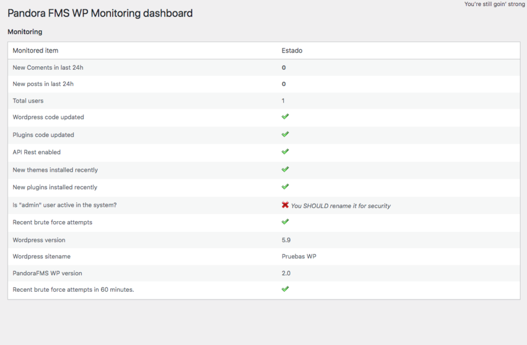
Task: Click the green check for Plugins code updated
Action: (285, 134)
